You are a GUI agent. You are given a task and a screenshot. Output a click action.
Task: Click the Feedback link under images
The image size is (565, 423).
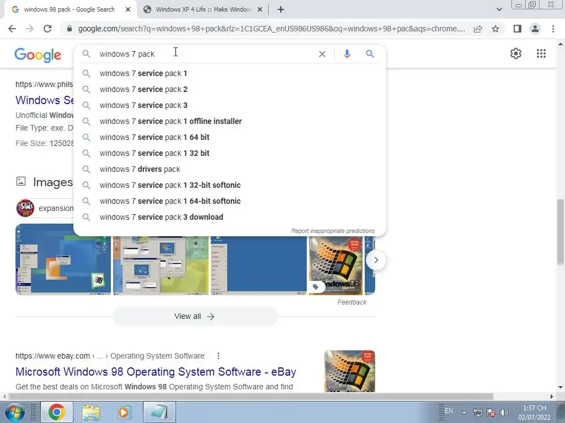pos(351,302)
